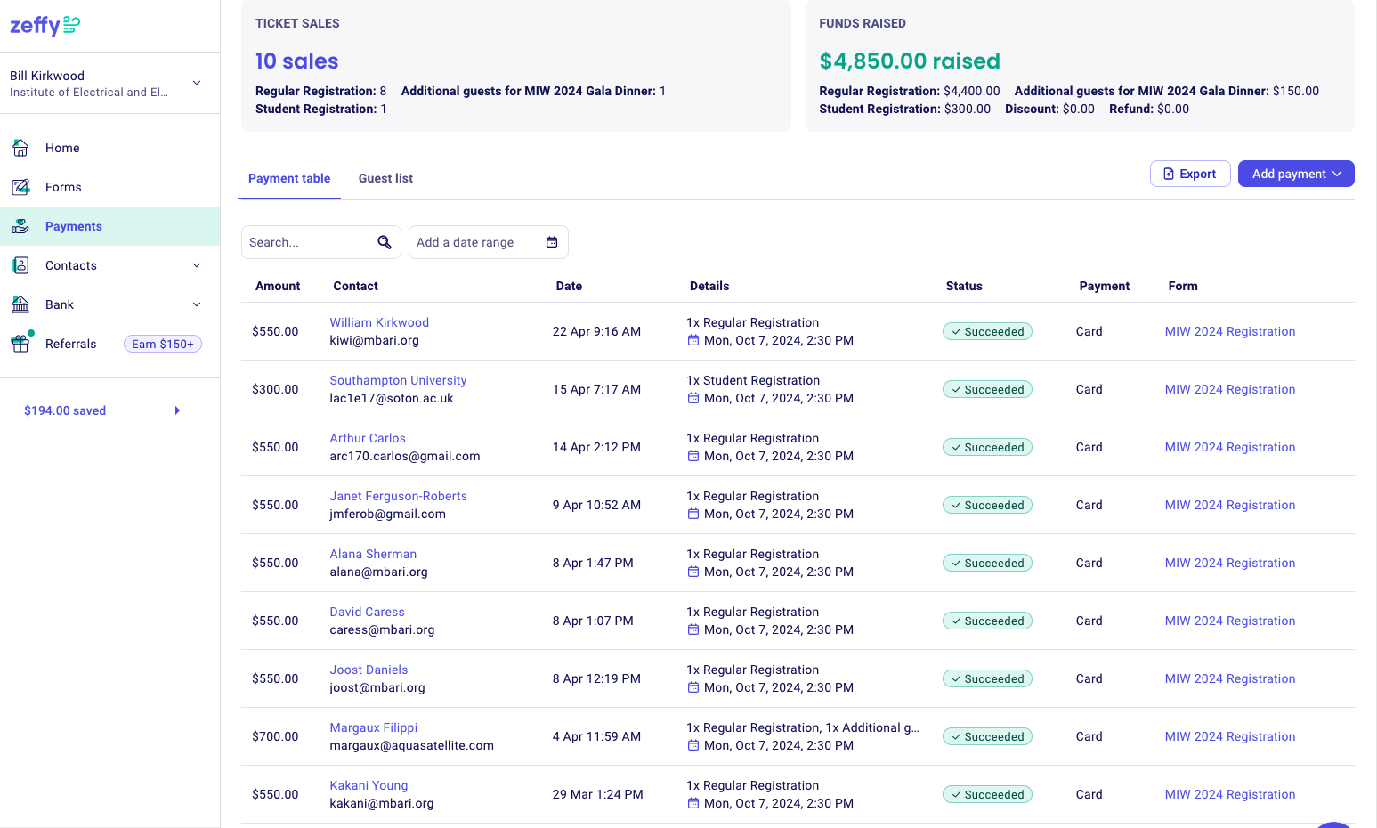This screenshot has height=828, width=1377.
Task: Switch to the Guest list tab
Action: coord(385,178)
